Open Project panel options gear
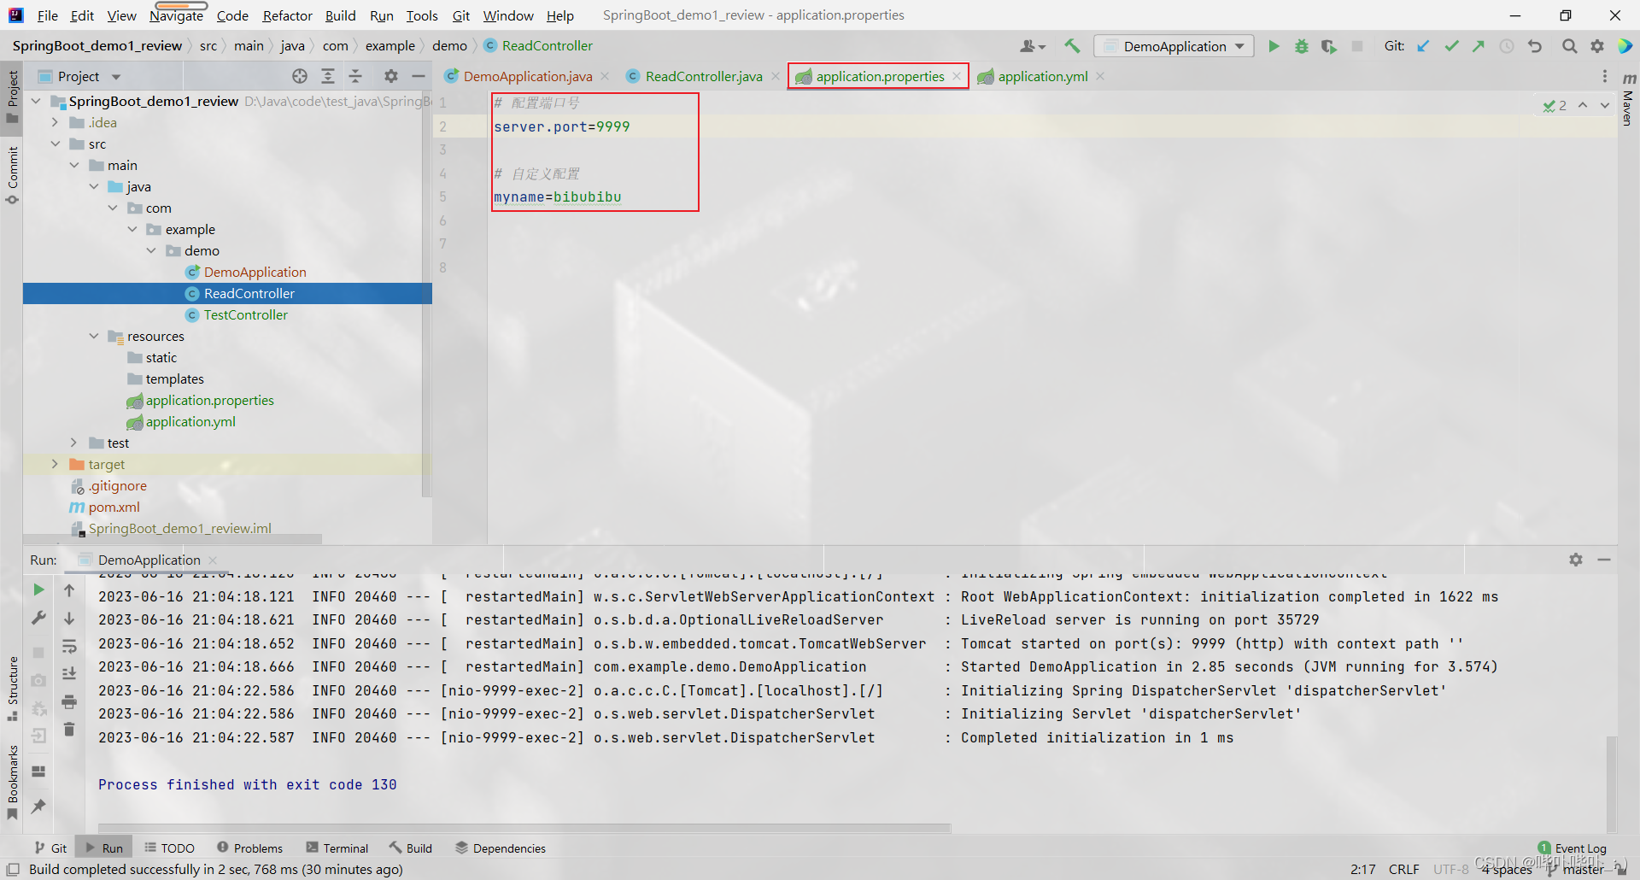 click(x=391, y=76)
